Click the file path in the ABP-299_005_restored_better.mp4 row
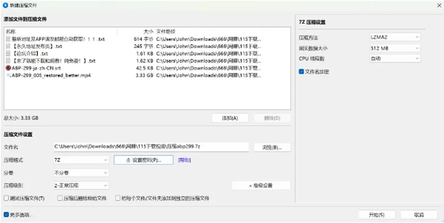The height and width of the screenshot is (223, 444). [209, 75]
